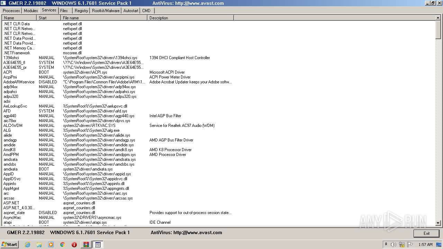Select the arcsas service row
Image resolution: width=443 pixels, height=249 pixels.
click(x=218, y=198)
